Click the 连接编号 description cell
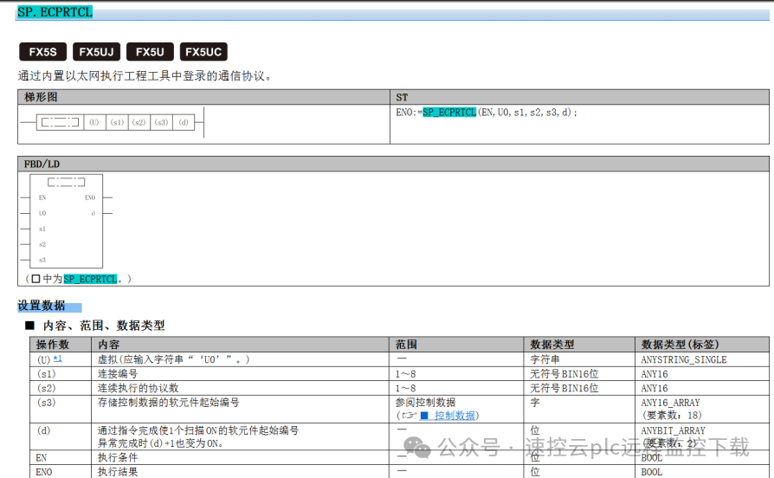Viewport: 774px width, 478px height. click(241, 374)
